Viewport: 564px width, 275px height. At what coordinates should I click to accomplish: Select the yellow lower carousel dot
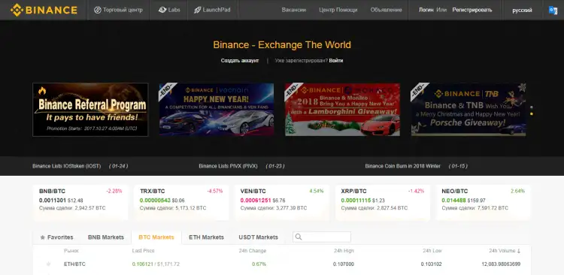point(532,114)
